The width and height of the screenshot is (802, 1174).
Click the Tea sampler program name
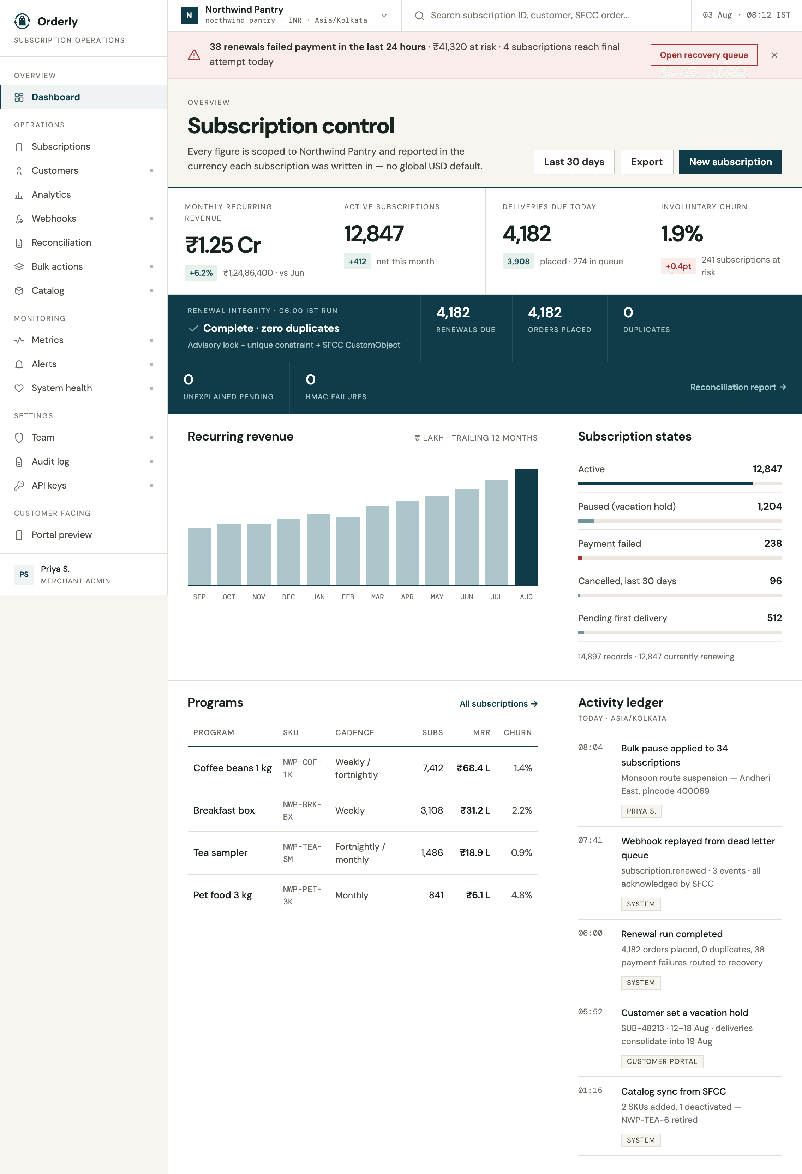coord(220,853)
